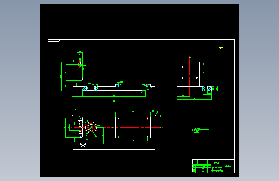Click the green technical requirements notes block

pos(201,130)
